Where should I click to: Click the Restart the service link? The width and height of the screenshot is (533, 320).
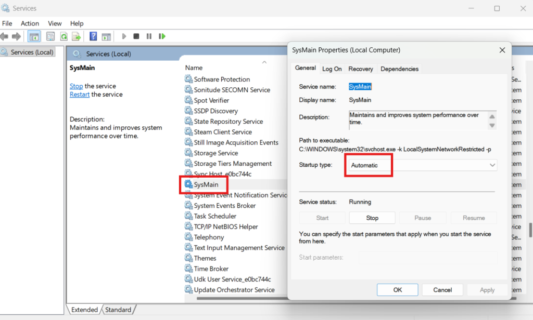pyautogui.click(x=80, y=95)
